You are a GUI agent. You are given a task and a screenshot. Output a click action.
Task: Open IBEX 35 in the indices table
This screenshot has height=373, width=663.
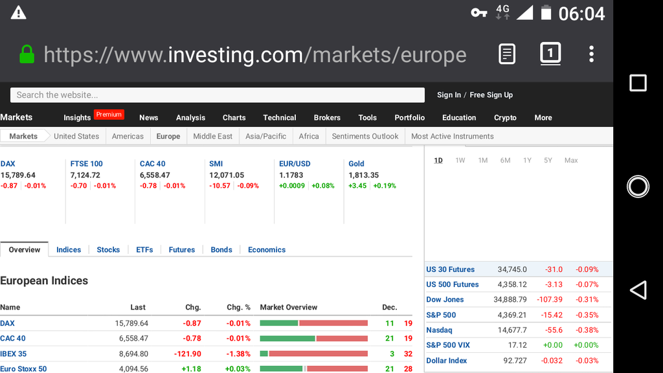(13, 354)
